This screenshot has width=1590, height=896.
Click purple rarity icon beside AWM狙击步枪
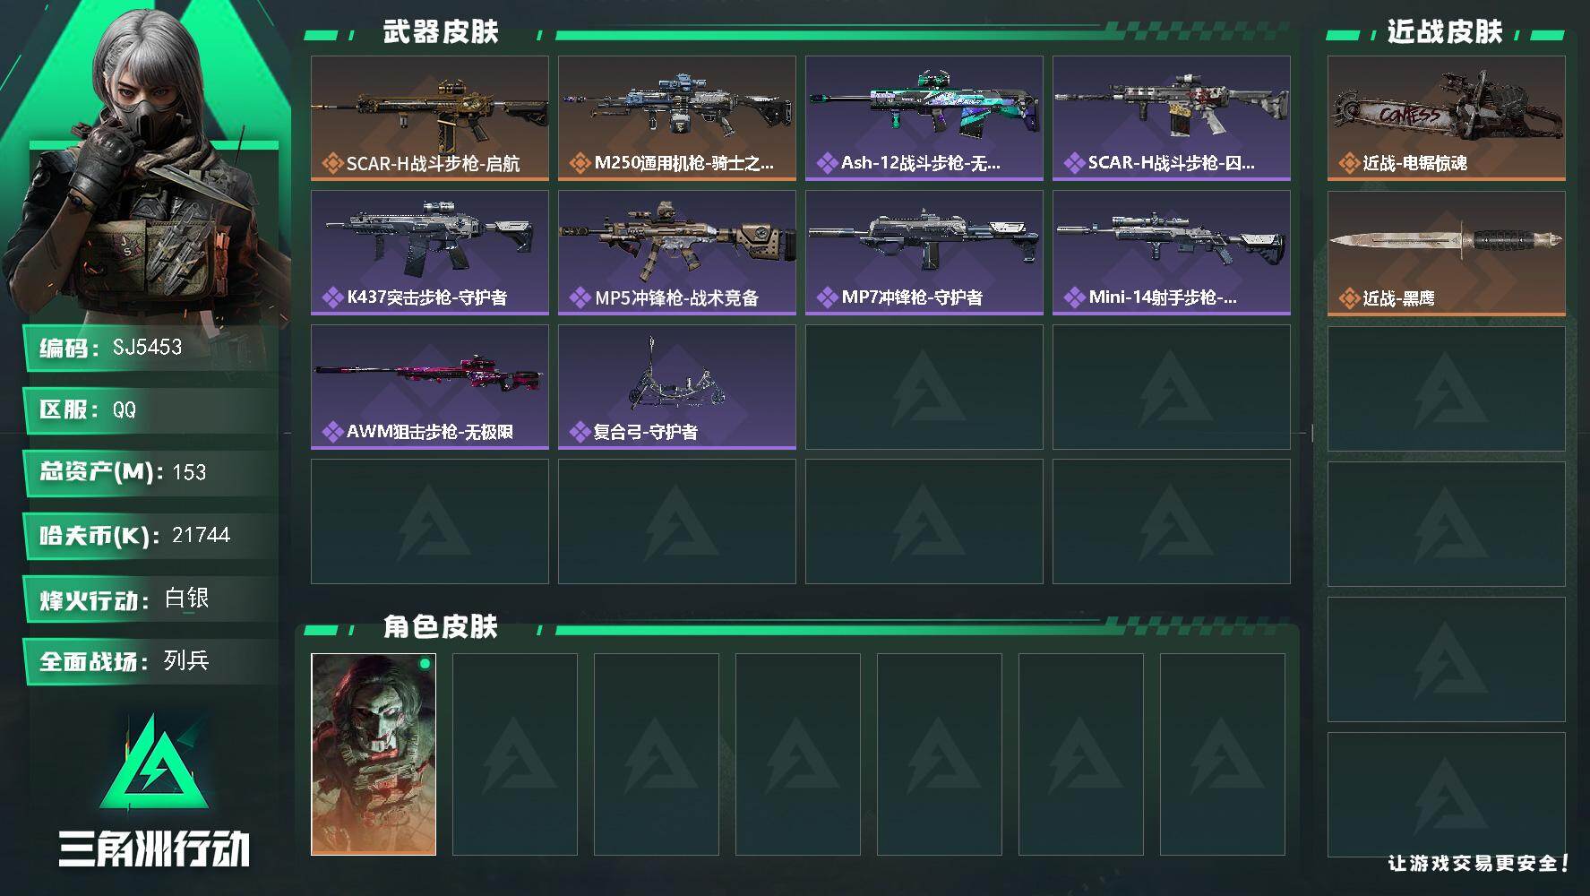332,432
